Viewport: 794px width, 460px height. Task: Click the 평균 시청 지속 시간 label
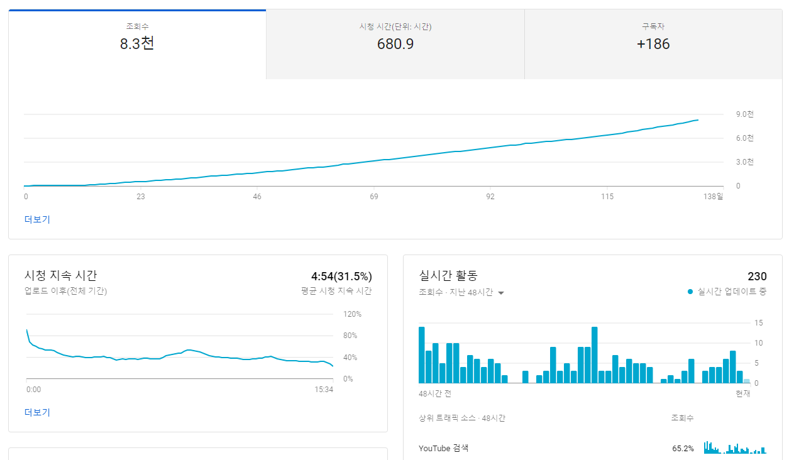click(x=336, y=291)
